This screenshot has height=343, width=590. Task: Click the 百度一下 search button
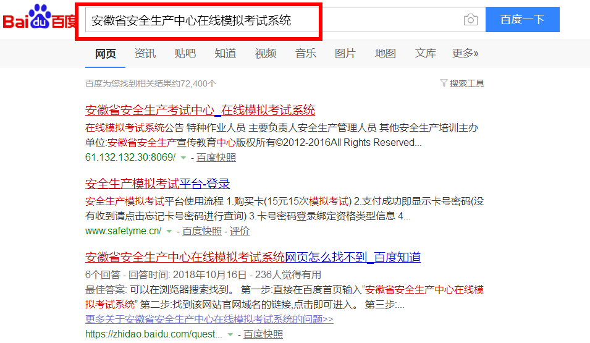pos(522,19)
